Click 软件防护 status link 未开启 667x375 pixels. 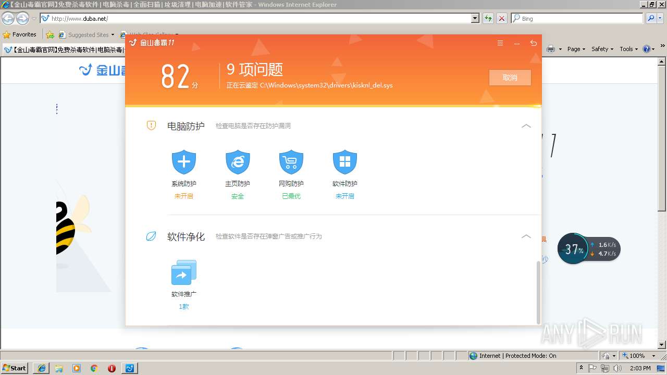click(x=345, y=196)
